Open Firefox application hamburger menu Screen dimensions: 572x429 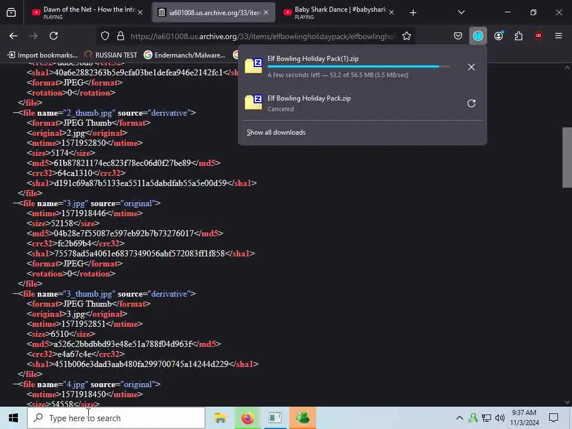click(559, 36)
